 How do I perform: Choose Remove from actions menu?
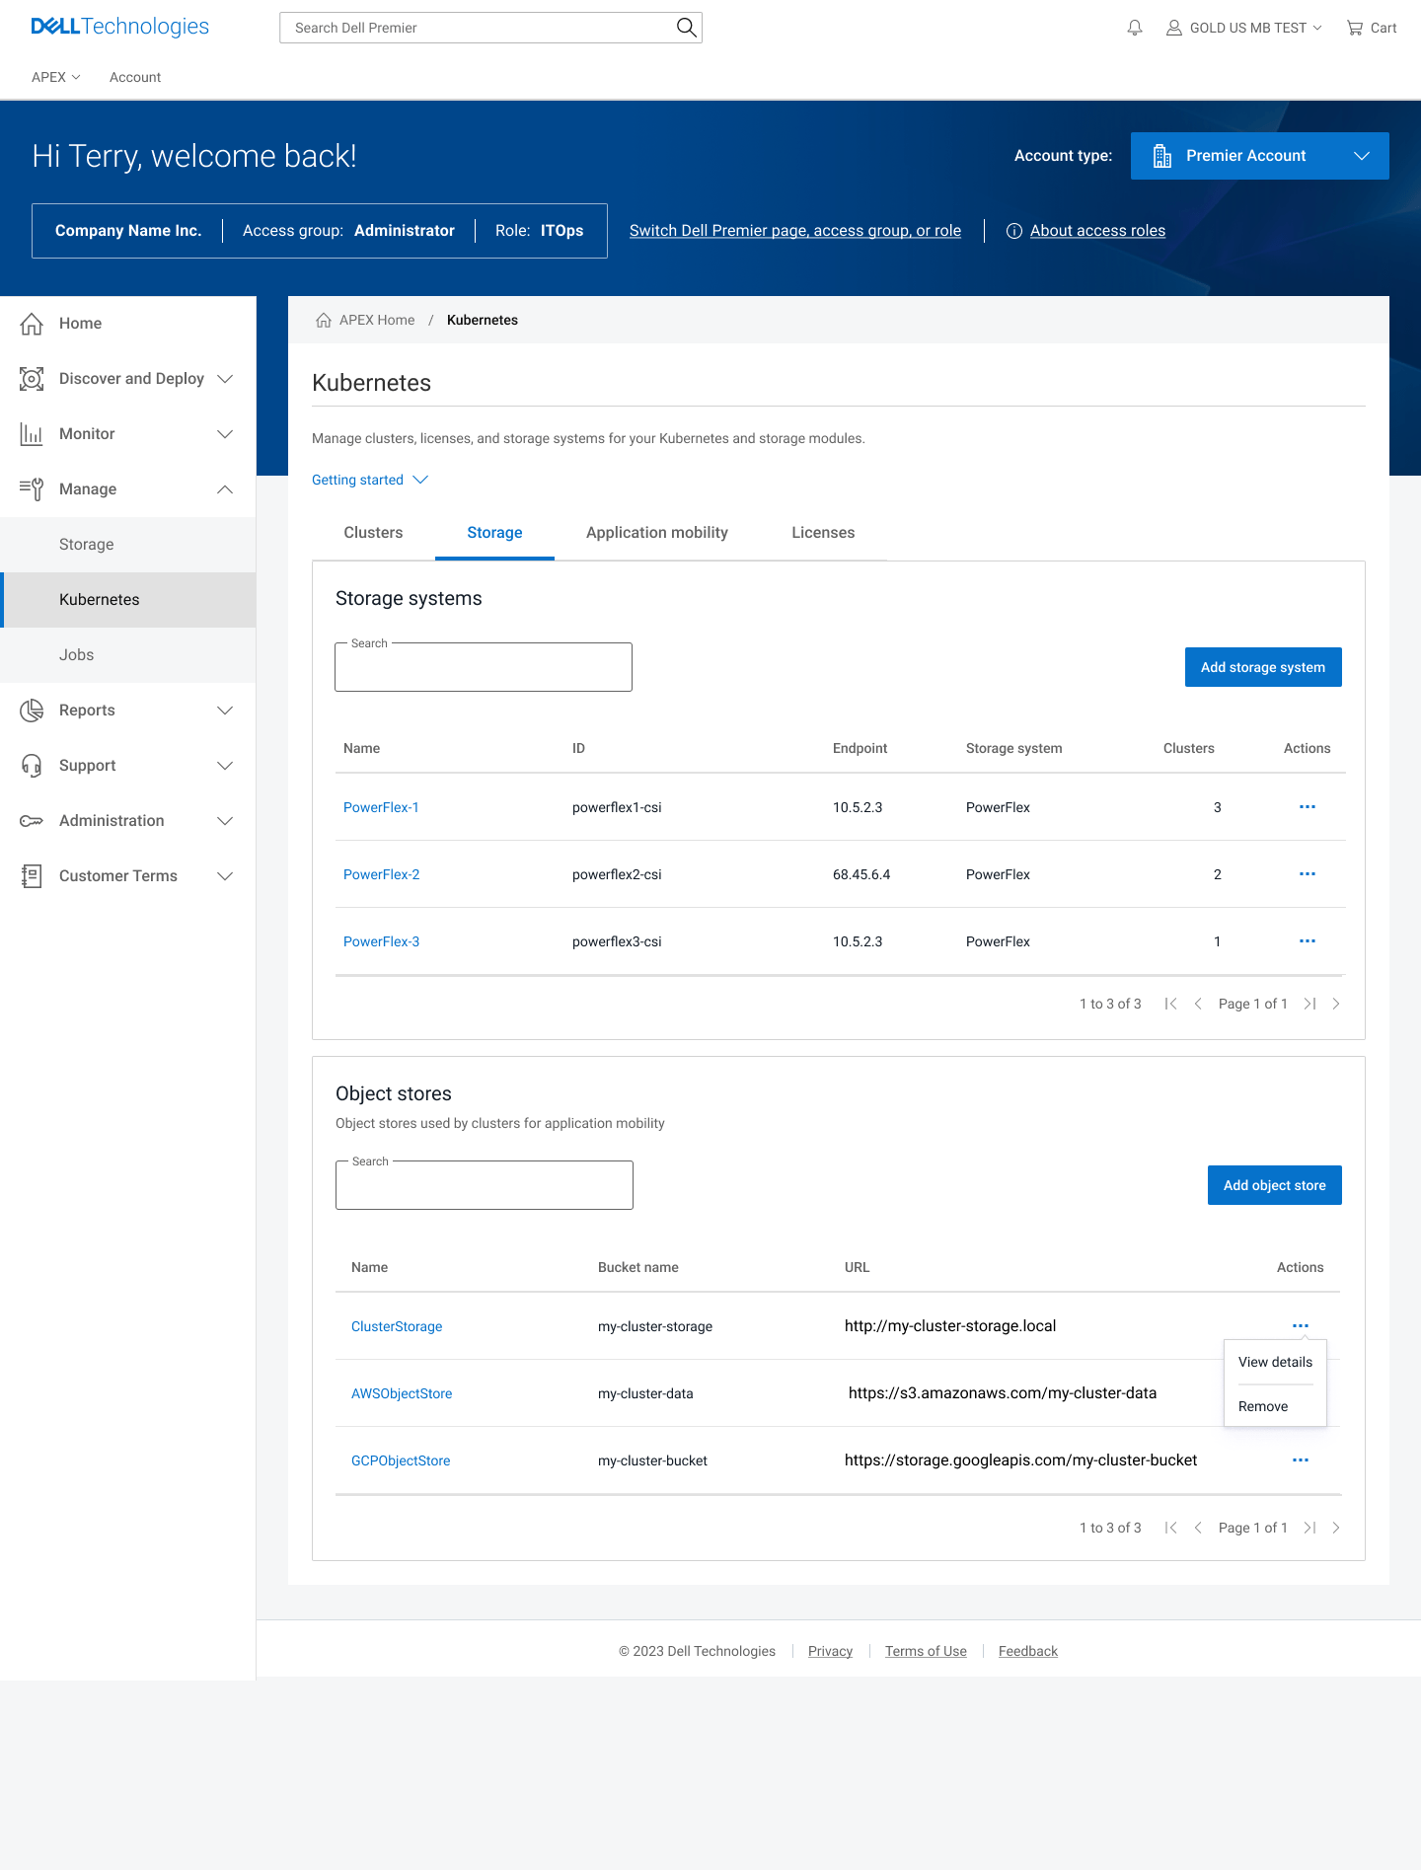pos(1263,1406)
